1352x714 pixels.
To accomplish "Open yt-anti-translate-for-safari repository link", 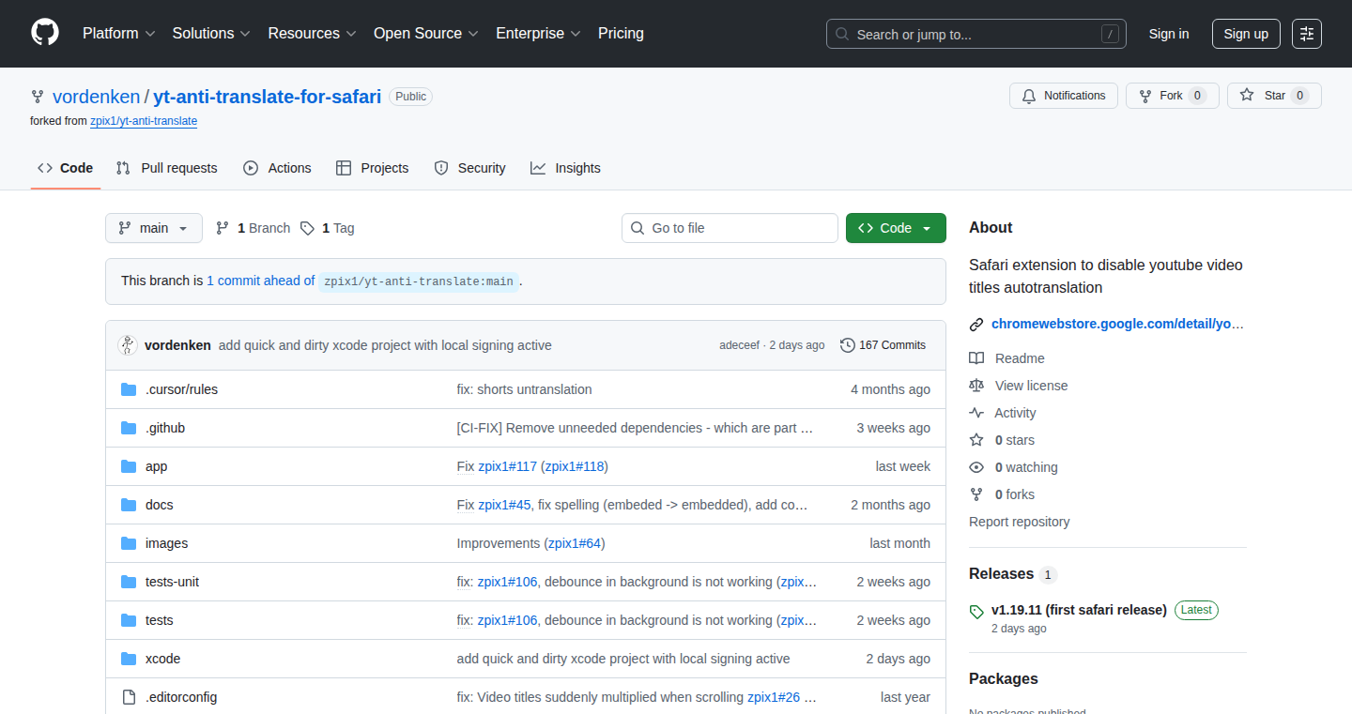I will pos(268,96).
